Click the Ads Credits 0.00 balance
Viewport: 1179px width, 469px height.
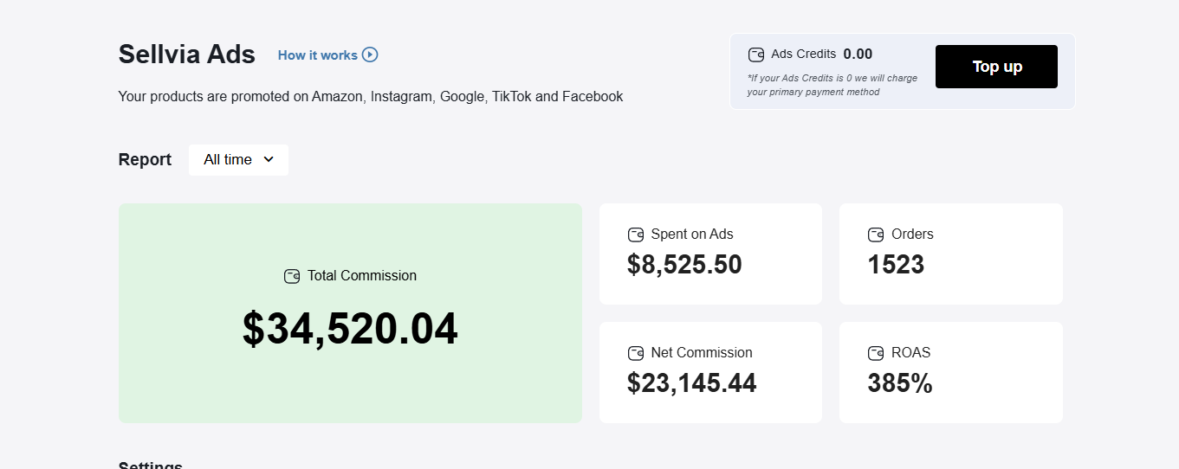(858, 54)
